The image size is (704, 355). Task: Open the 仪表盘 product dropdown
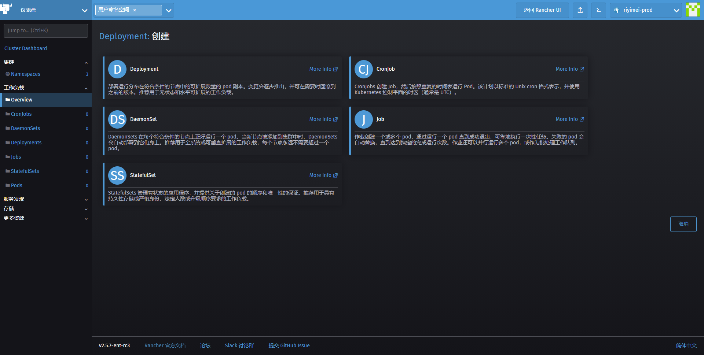(x=85, y=11)
